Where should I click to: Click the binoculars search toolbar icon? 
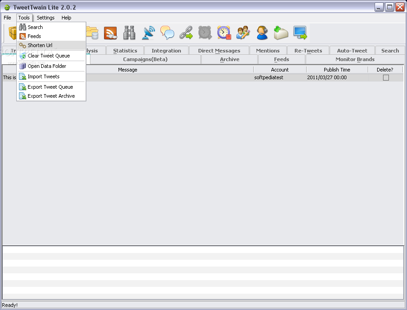(129, 33)
